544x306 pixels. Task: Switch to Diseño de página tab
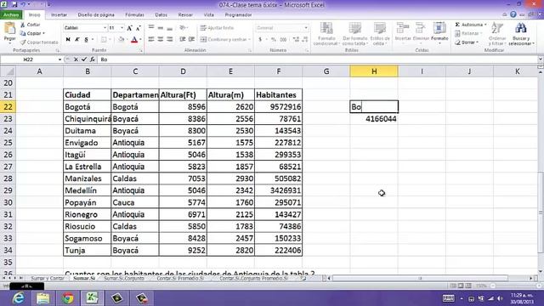point(96,15)
